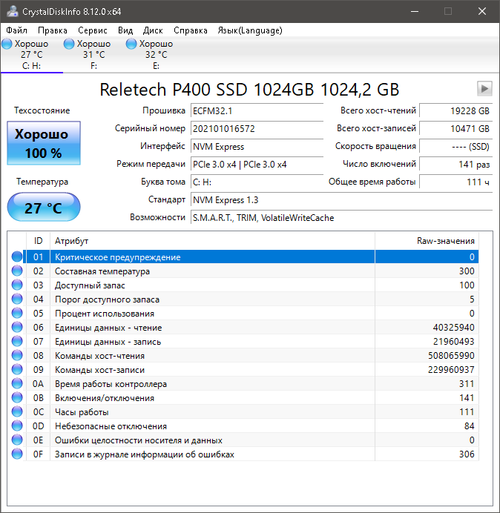
Task: Click status orb beside attribute 0F
Action: pos(17,454)
